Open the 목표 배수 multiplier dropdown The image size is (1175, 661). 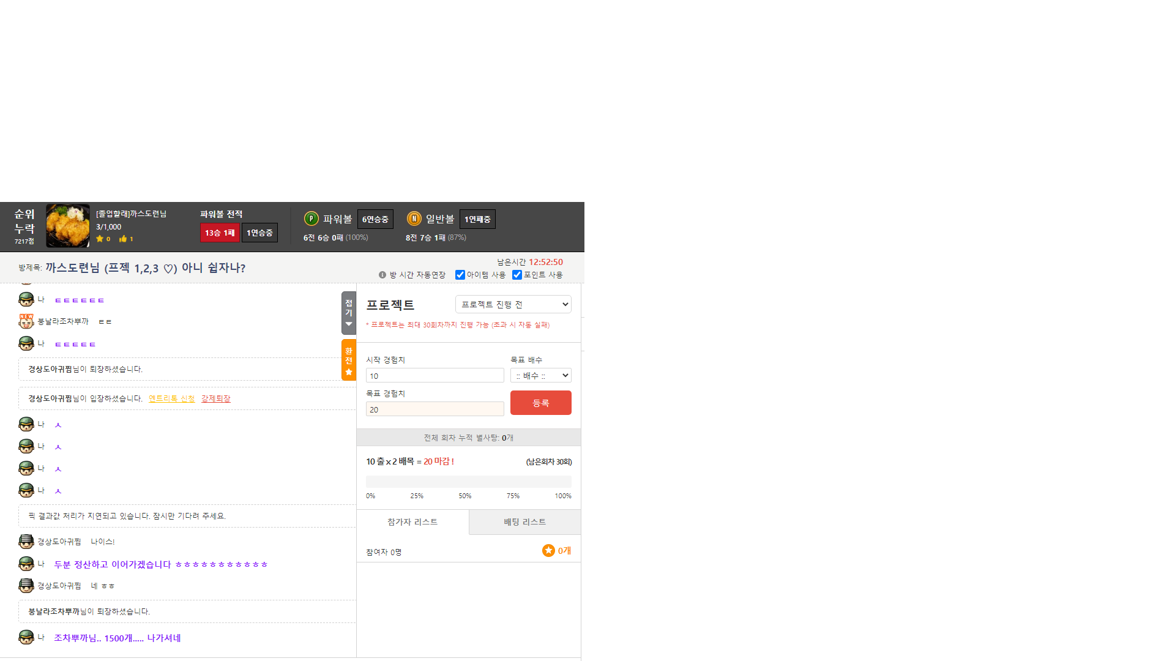click(x=540, y=375)
